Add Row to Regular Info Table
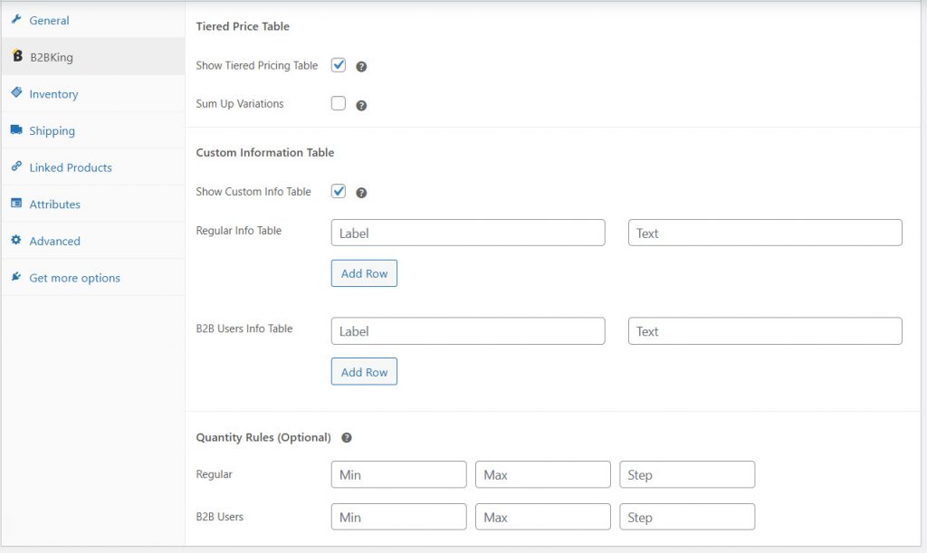927x553 pixels. 364,273
